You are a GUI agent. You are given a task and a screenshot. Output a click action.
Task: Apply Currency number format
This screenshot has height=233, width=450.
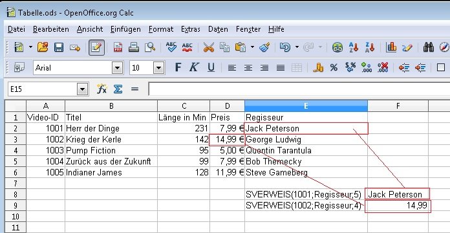point(318,67)
